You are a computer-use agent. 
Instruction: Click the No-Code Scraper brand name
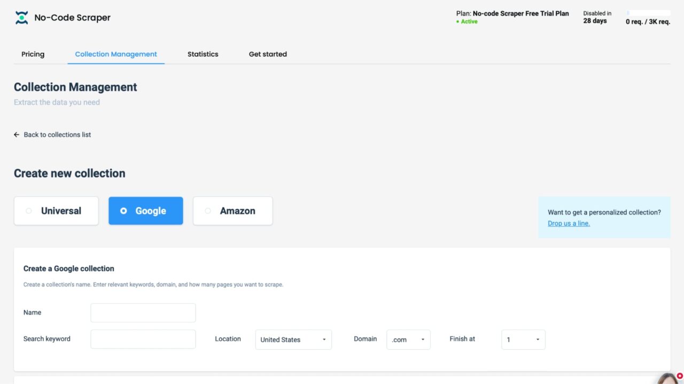coord(72,18)
